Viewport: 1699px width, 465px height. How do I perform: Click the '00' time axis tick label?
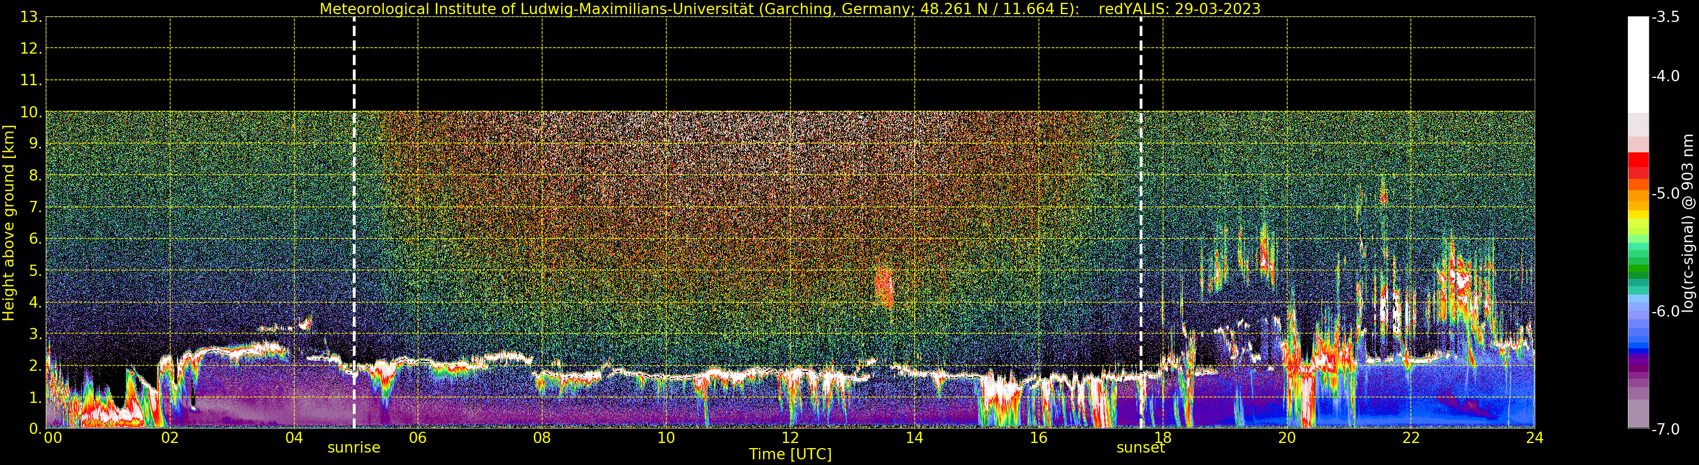(x=52, y=438)
